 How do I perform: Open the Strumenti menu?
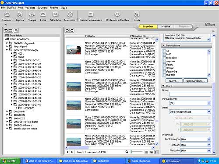point(42,7)
